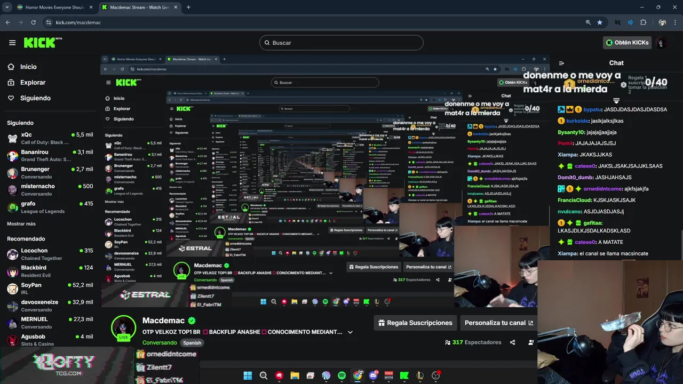
Task: Click Domit0_dumb username in chat
Action: click(x=575, y=178)
